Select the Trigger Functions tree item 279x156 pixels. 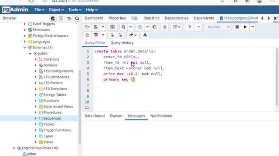coord(57,130)
